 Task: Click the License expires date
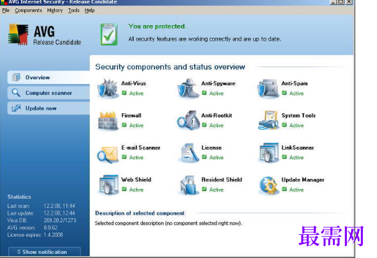(53, 235)
